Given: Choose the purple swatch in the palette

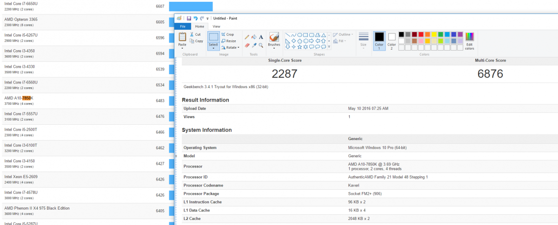Looking at the screenshot, I should [x=460, y=34].
